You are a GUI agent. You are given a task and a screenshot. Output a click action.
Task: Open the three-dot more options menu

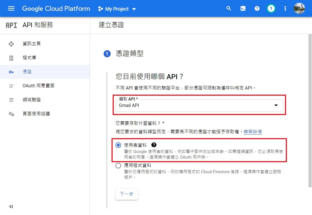(285, 8)
